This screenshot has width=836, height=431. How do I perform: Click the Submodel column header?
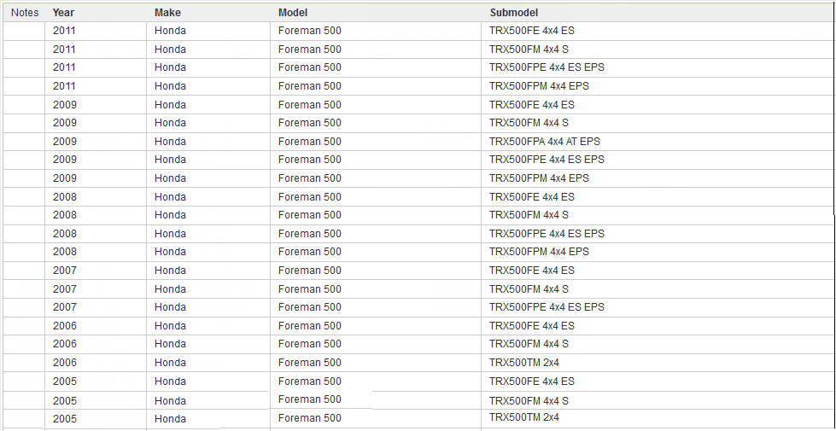(514, 13)
